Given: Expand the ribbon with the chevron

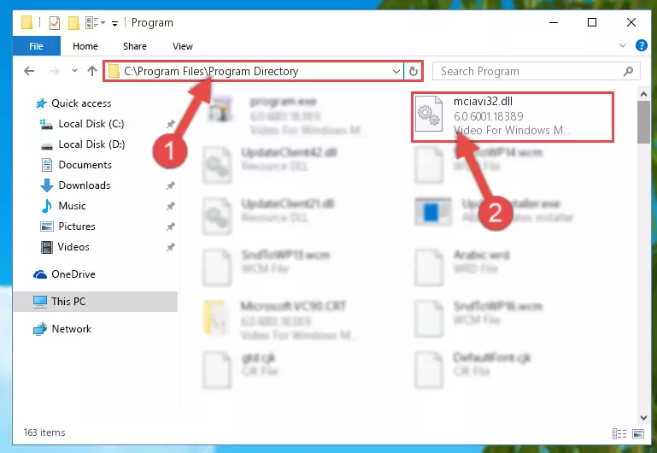Looking at the screenshot, I should click(x=623, y=45).
